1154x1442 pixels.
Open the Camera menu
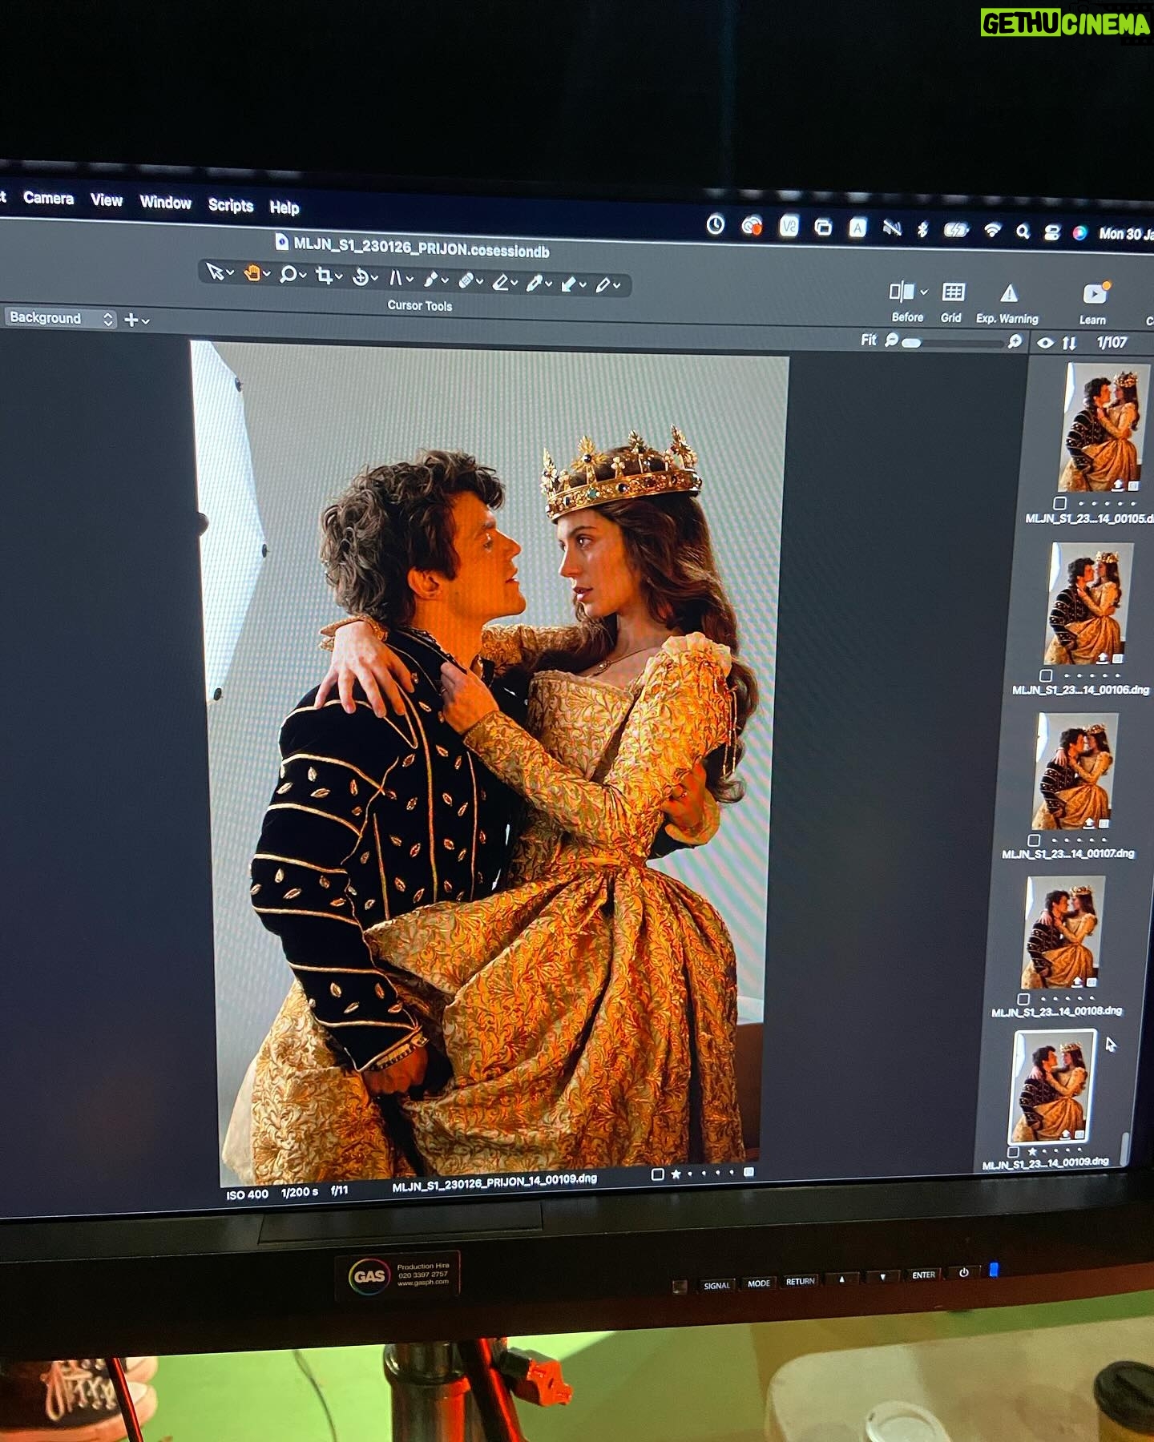48,199
